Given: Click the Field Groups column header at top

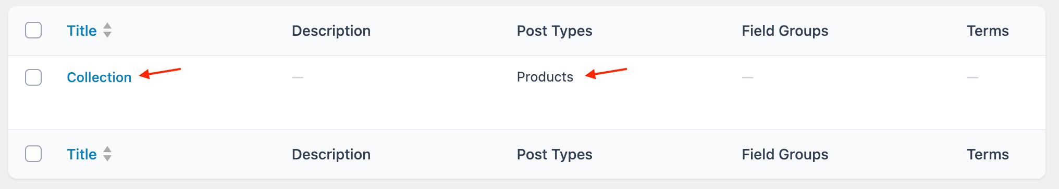Looking at the screenshot, I should pyautogui.click(x=785, y=31).
